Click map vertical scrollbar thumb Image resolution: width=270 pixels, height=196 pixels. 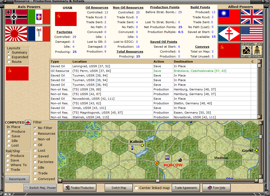pyautogui.click(x=261, y=137)
